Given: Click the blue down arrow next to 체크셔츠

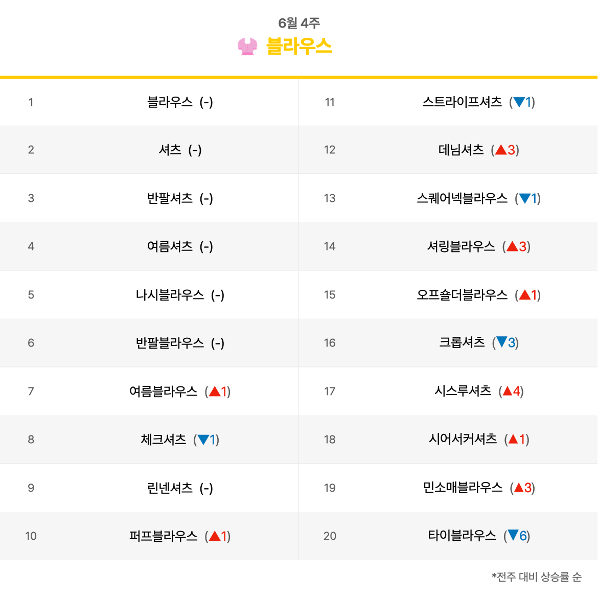Looking at the screenshot, I should 203,440.
